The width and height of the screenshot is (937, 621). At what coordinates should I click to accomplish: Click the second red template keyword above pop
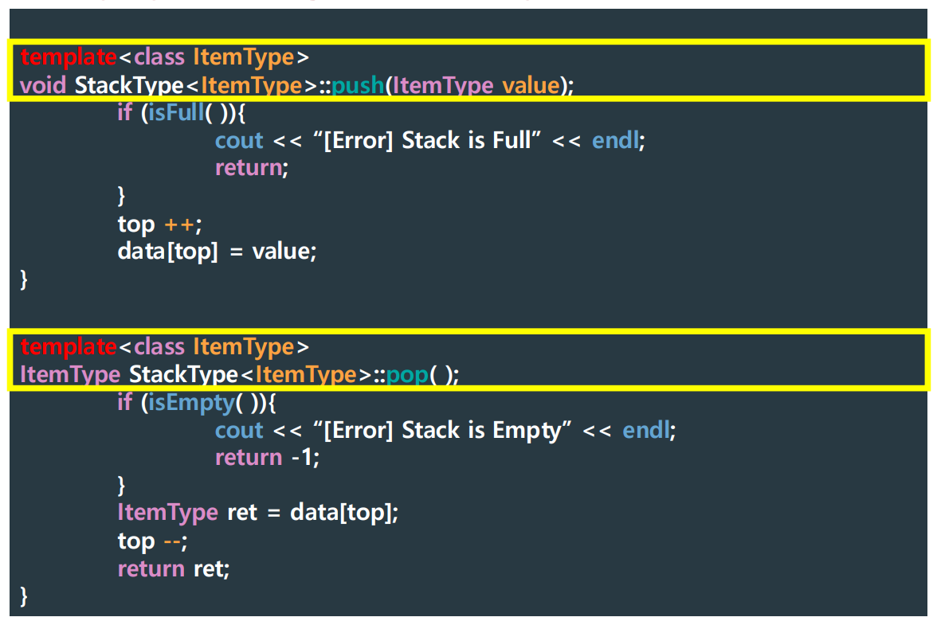pyautogui.click(x=69, y=347)
